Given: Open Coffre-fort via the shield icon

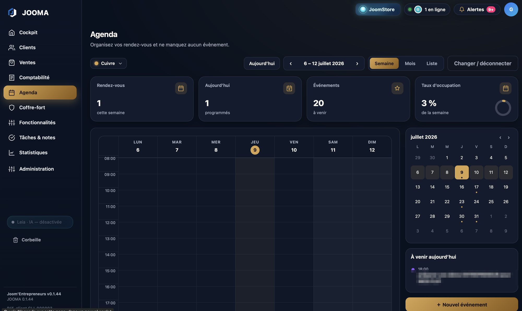Looking at the screenshot, I should [12, 108].
